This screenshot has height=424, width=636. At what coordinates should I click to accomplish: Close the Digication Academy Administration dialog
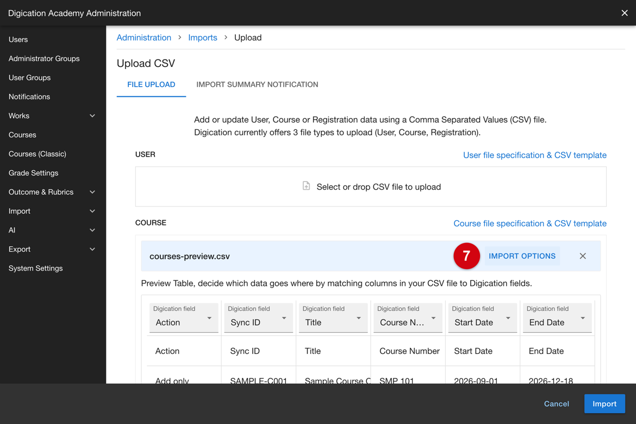(x=624, y=13)
